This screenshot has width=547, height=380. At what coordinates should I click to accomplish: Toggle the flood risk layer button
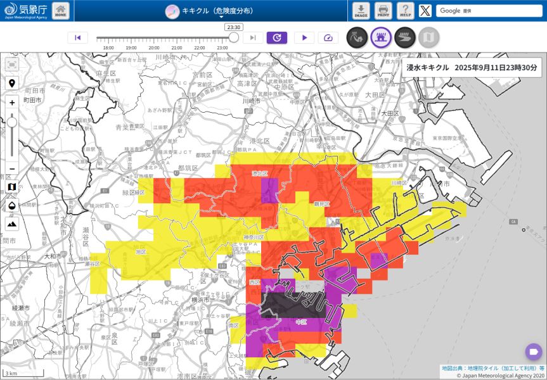(405, 37)
